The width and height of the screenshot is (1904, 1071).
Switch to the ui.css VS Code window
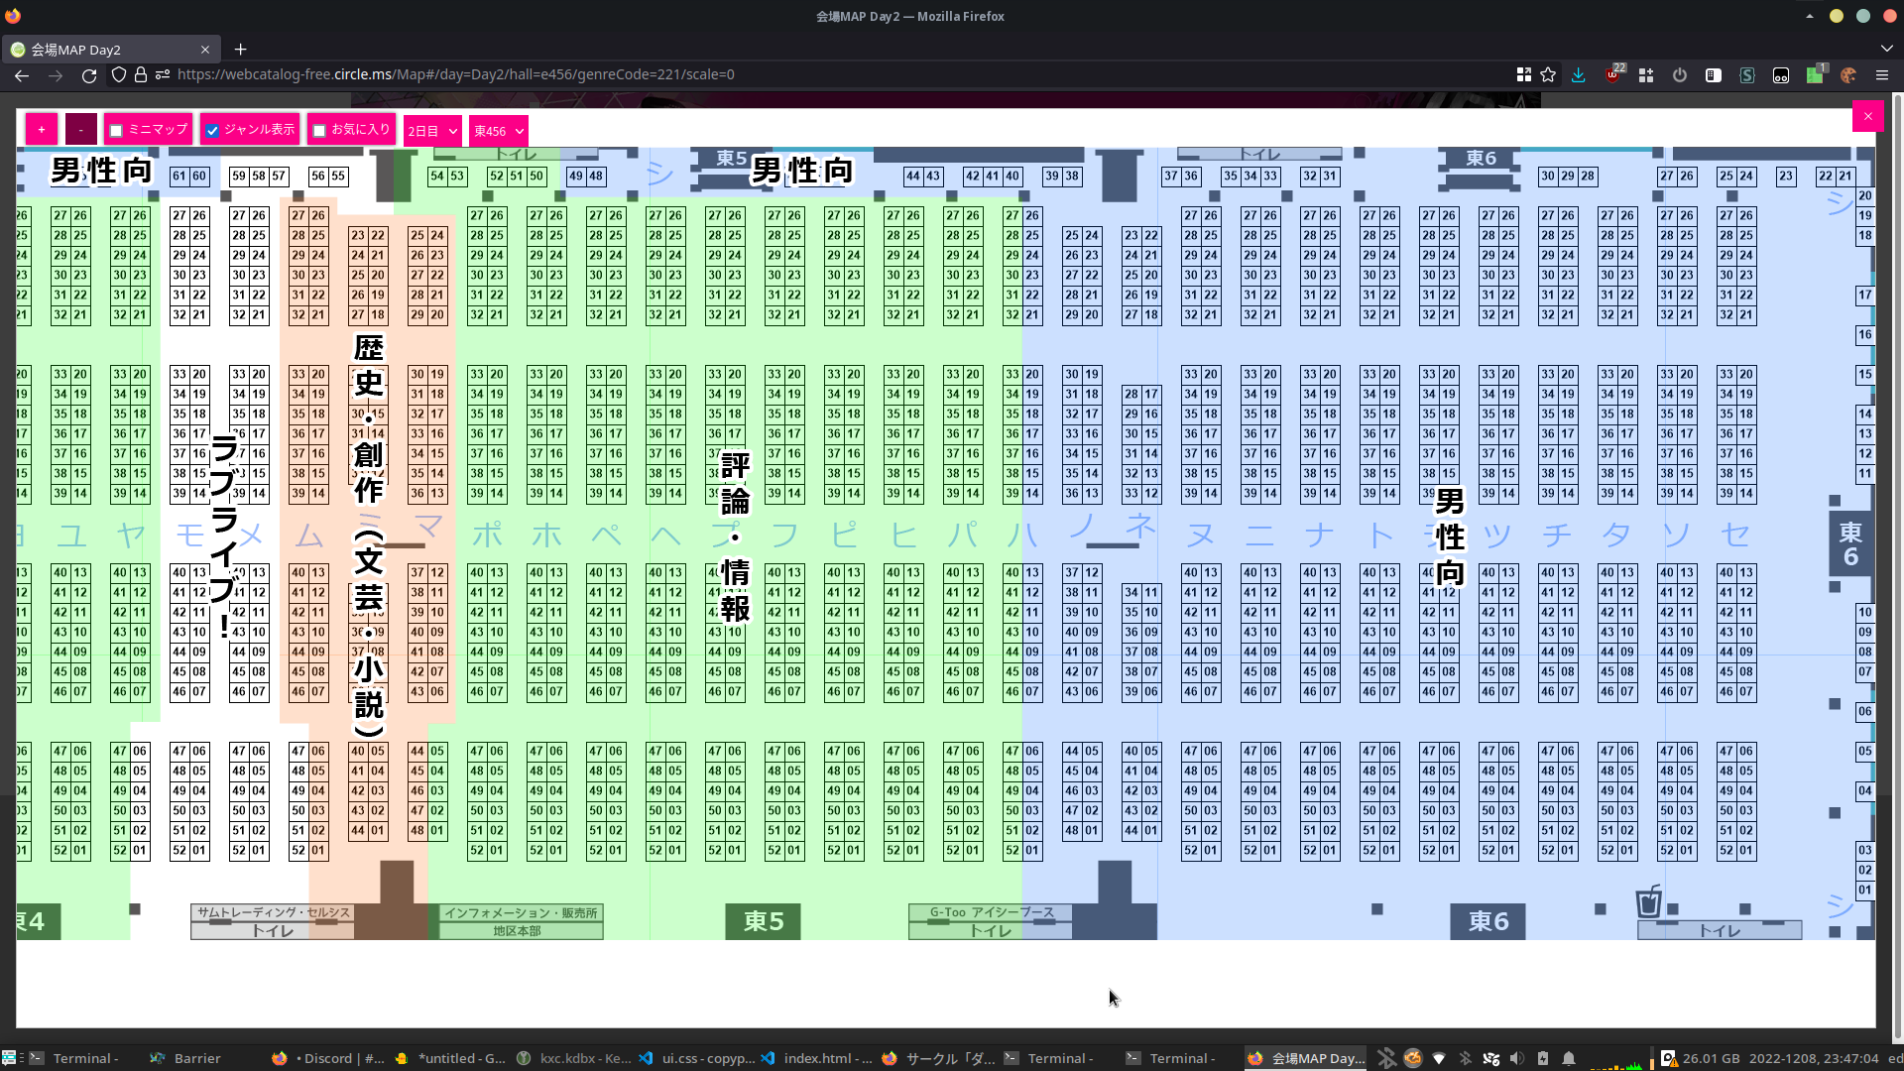[696, 1058]
